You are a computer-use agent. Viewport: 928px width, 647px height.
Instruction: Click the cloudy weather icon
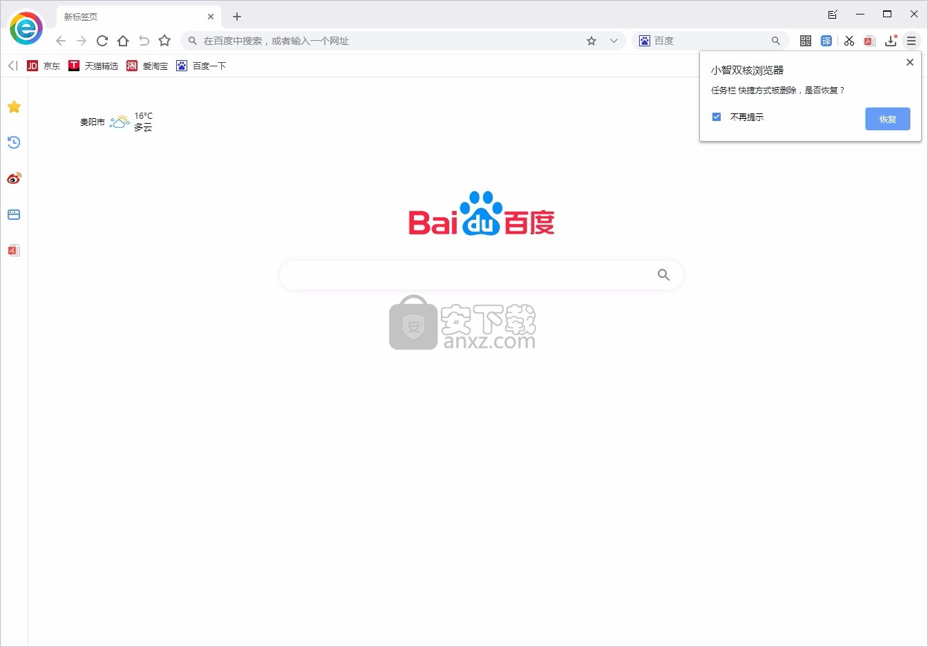120,122
